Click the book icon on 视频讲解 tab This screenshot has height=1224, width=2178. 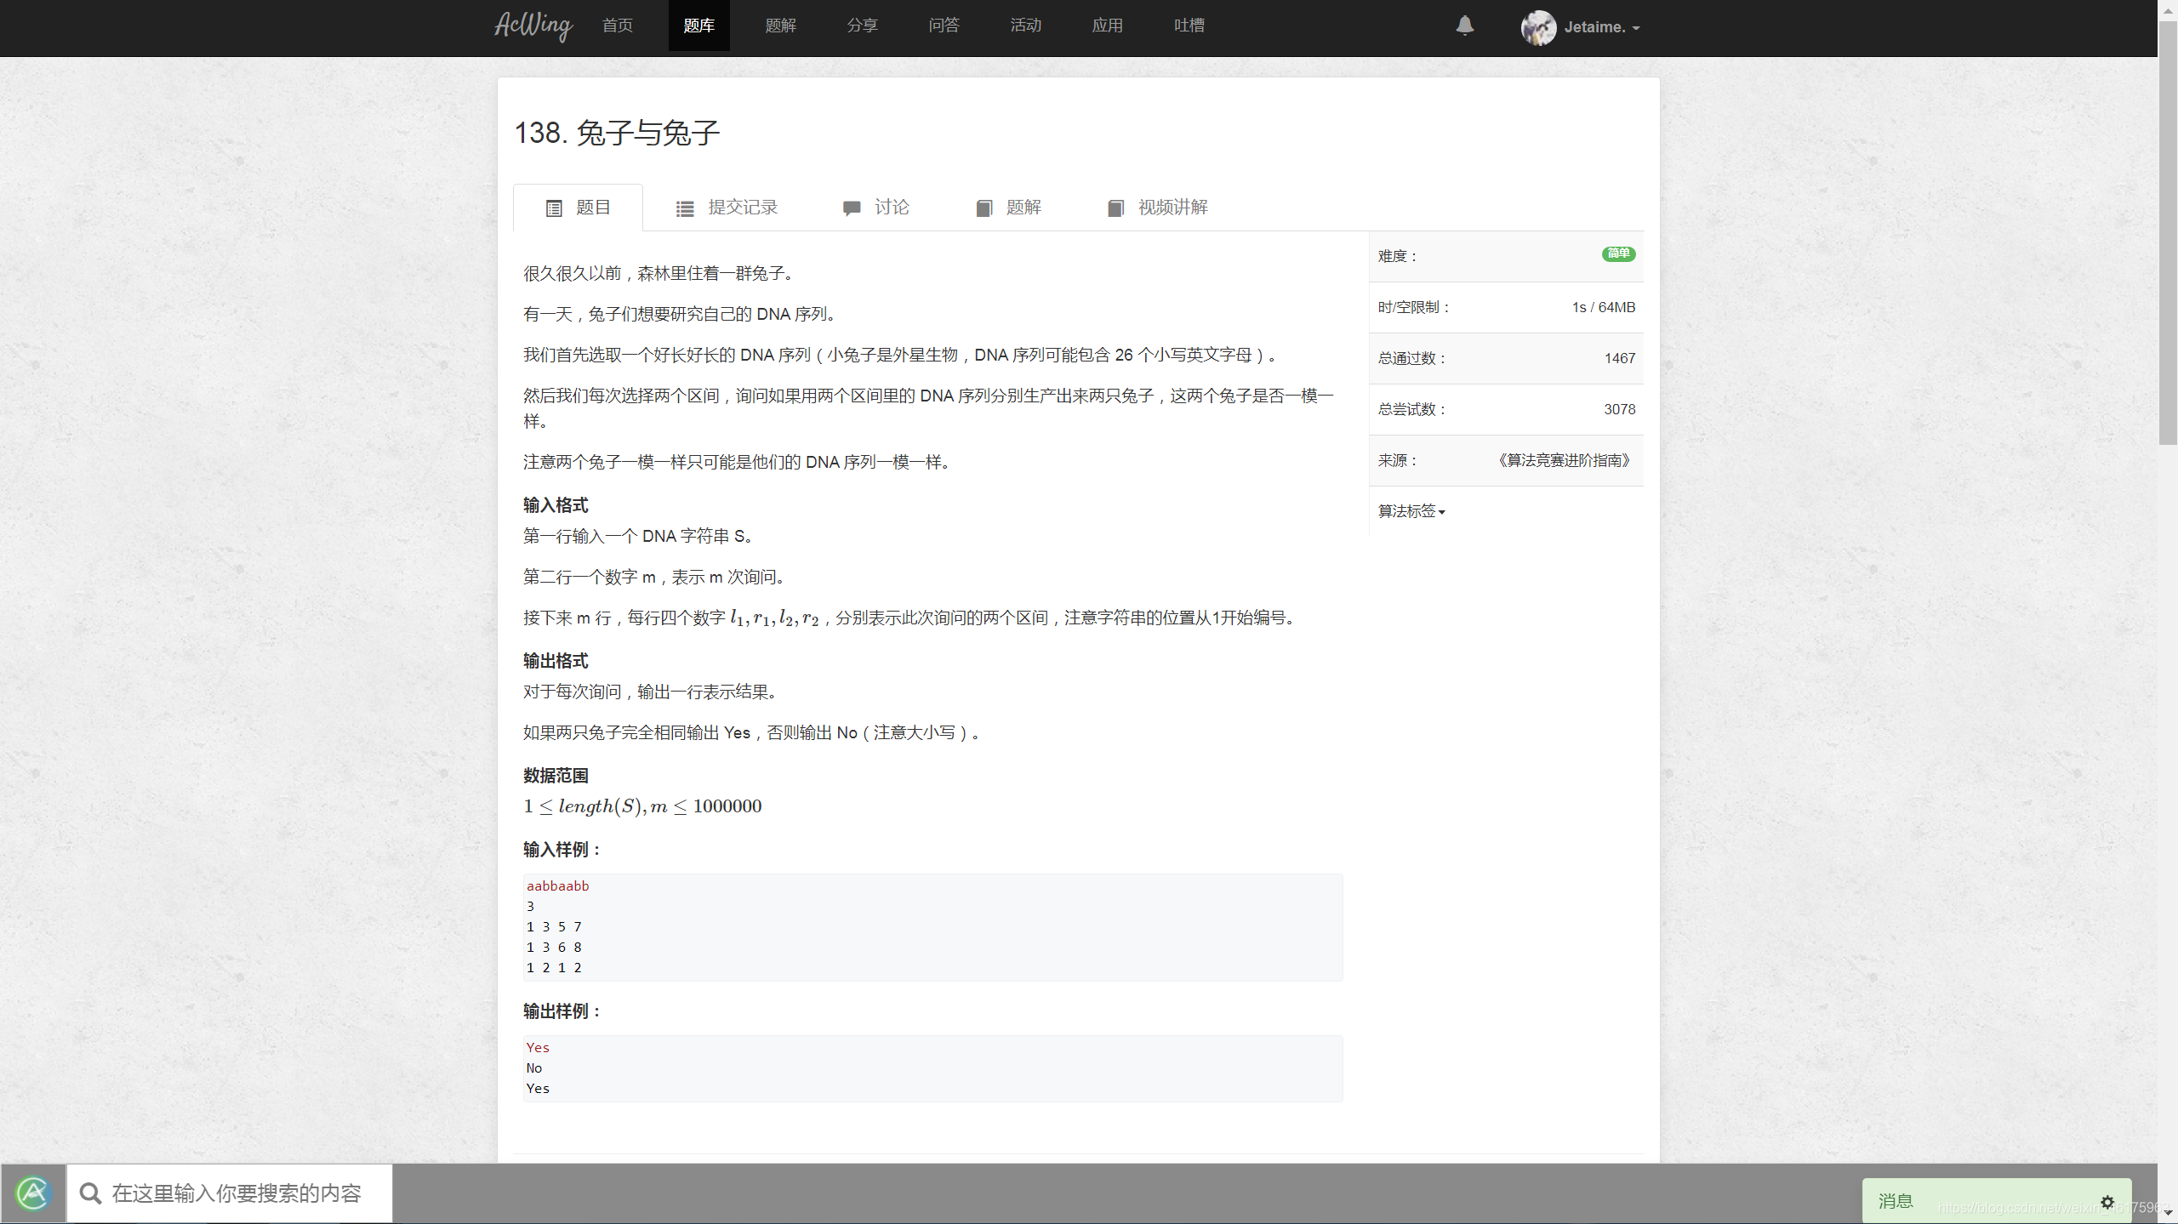1115,207
